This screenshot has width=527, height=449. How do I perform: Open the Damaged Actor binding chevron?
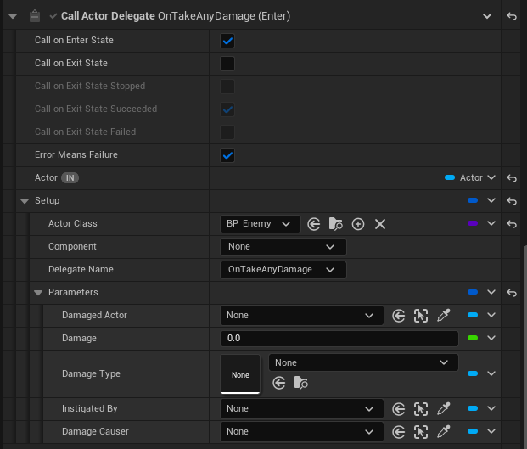491,315
